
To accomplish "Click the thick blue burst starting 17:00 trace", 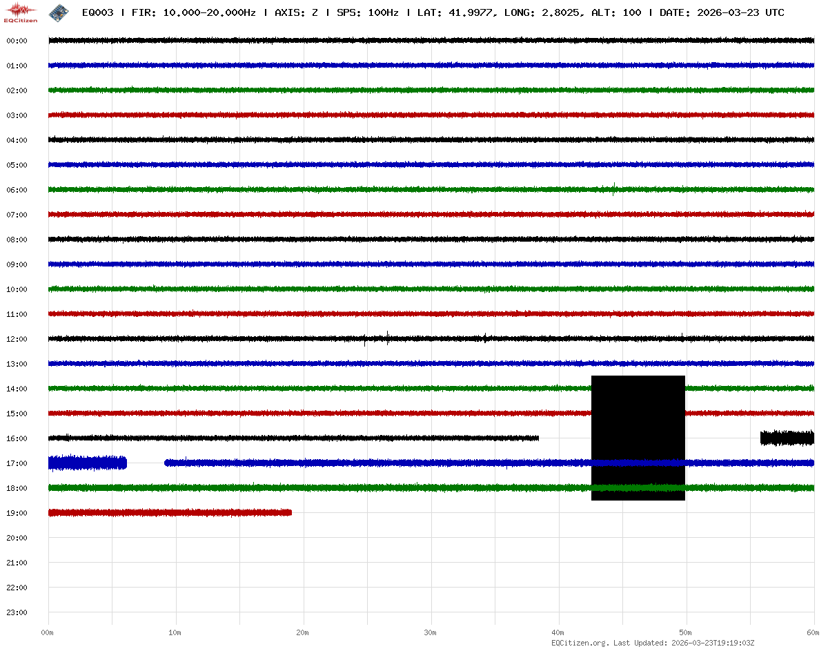I will point(87,463).
